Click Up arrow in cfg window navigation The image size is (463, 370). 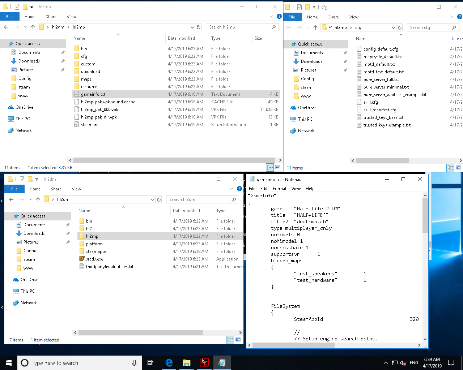[315, 27]
